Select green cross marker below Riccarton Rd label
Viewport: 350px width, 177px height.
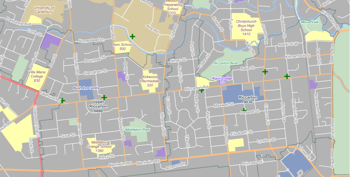pos(201,91)
